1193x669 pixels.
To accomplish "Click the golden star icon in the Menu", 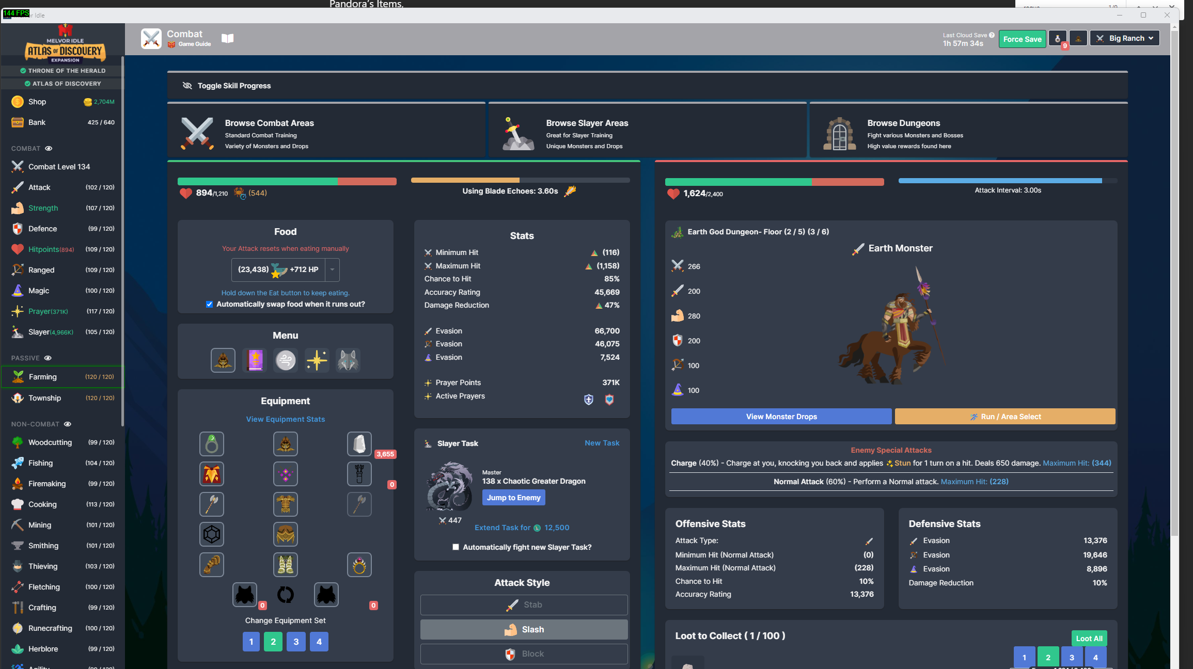I will pyautogui.click(x=317, y=360).
